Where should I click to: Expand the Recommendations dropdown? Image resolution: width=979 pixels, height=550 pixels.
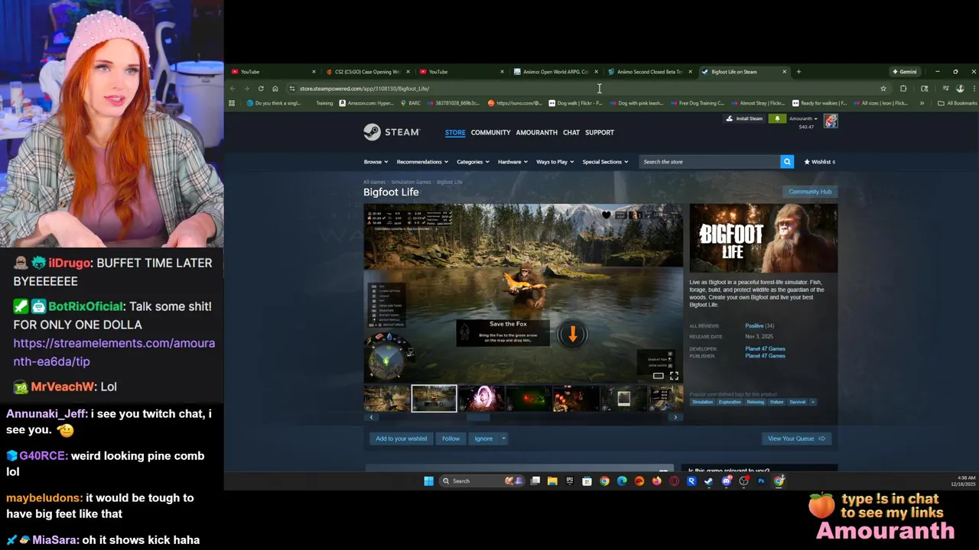(423, 162)
